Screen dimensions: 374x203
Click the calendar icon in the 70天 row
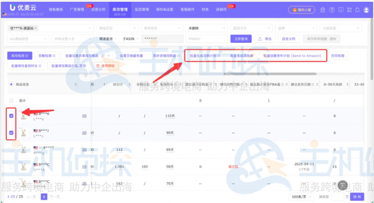84,184
